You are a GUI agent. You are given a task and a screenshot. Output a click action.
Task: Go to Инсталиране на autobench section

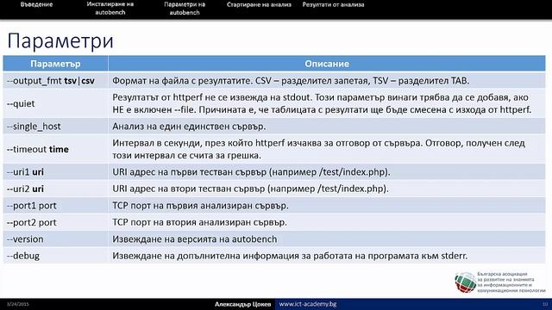[x=110, y=9]
